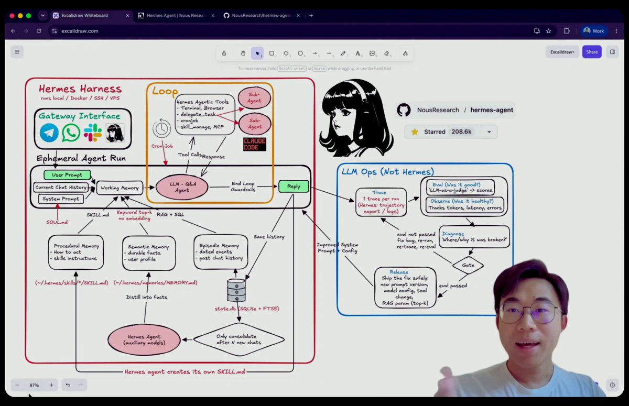Undo the last canvas action
This screenshot has height=406, width=629.
click(x=68, y=385)
